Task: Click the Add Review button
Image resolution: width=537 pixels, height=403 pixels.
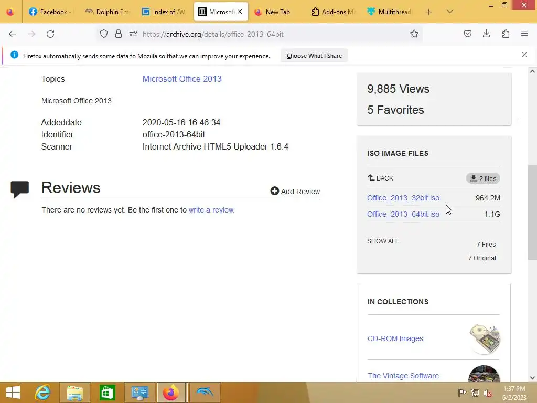Action: point(295,191)
